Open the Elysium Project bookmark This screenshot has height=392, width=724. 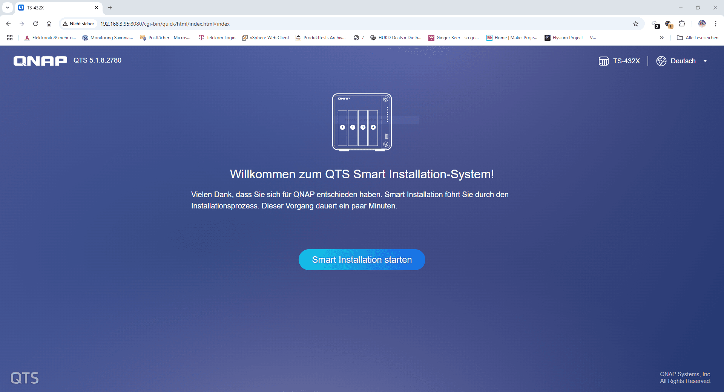(x=571, y=38)
